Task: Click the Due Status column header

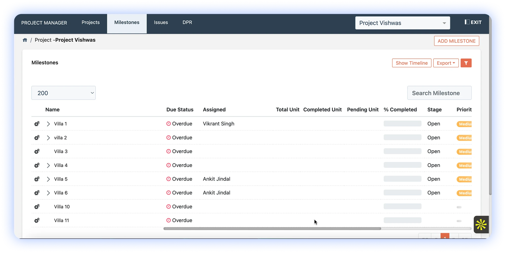Action: coord(180,110)
